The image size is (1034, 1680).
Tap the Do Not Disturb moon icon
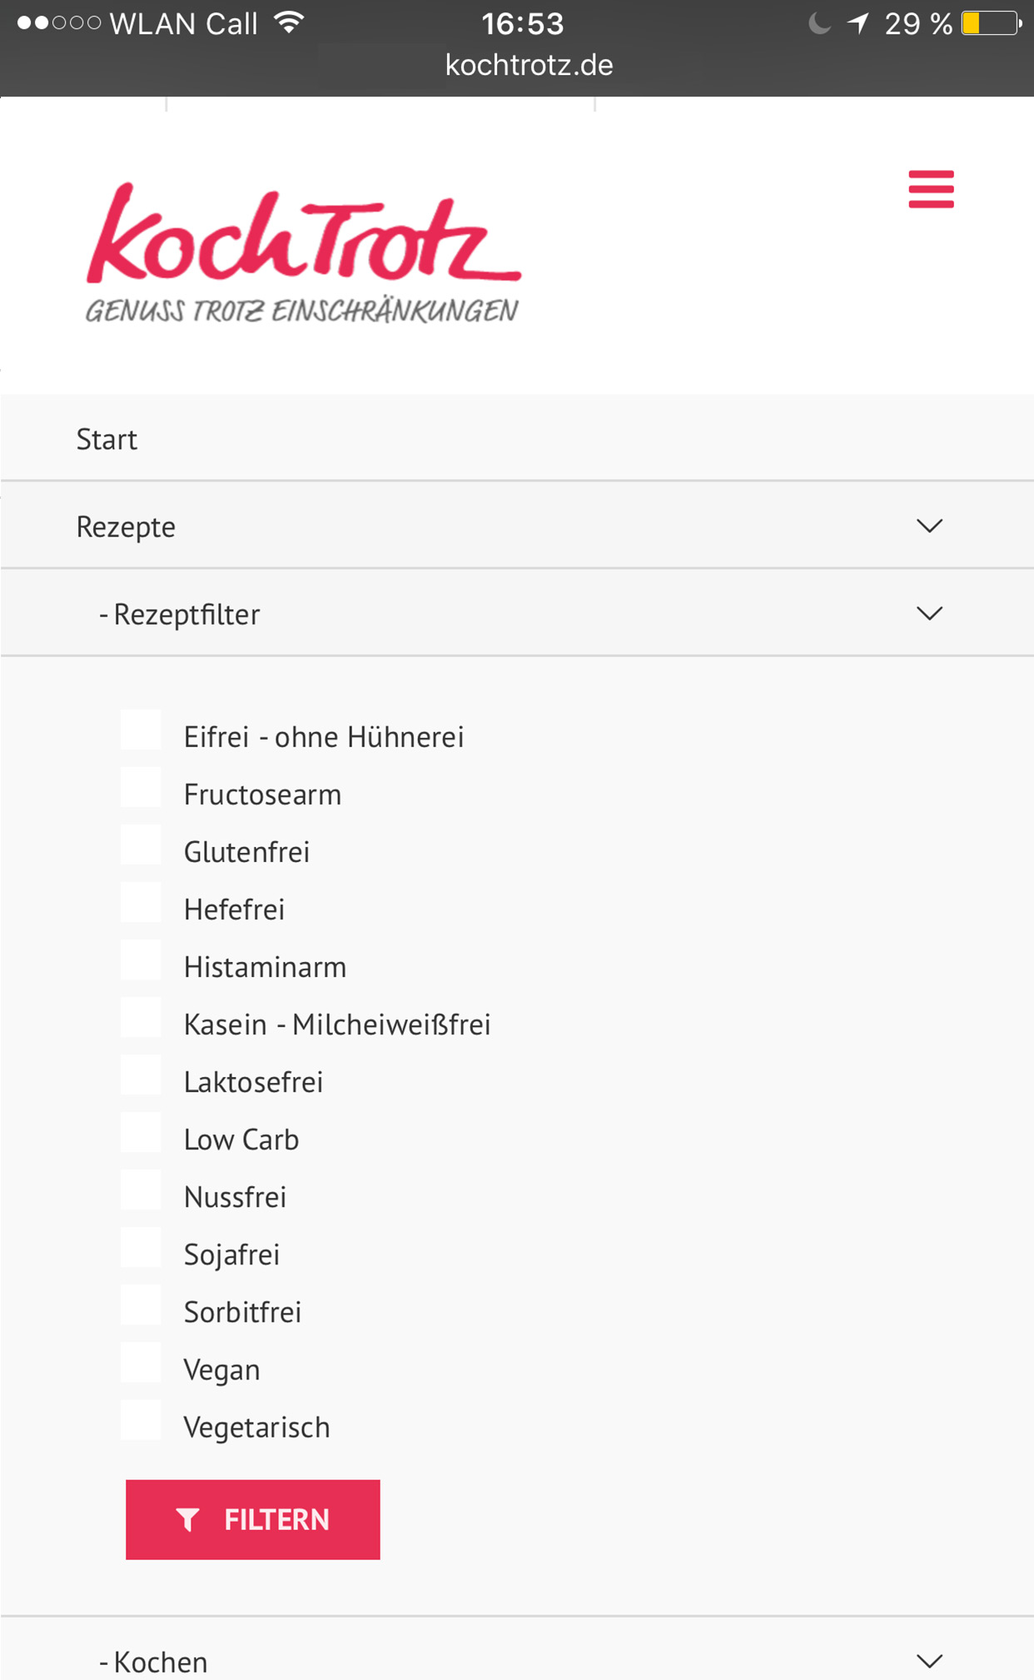[819, 23]
